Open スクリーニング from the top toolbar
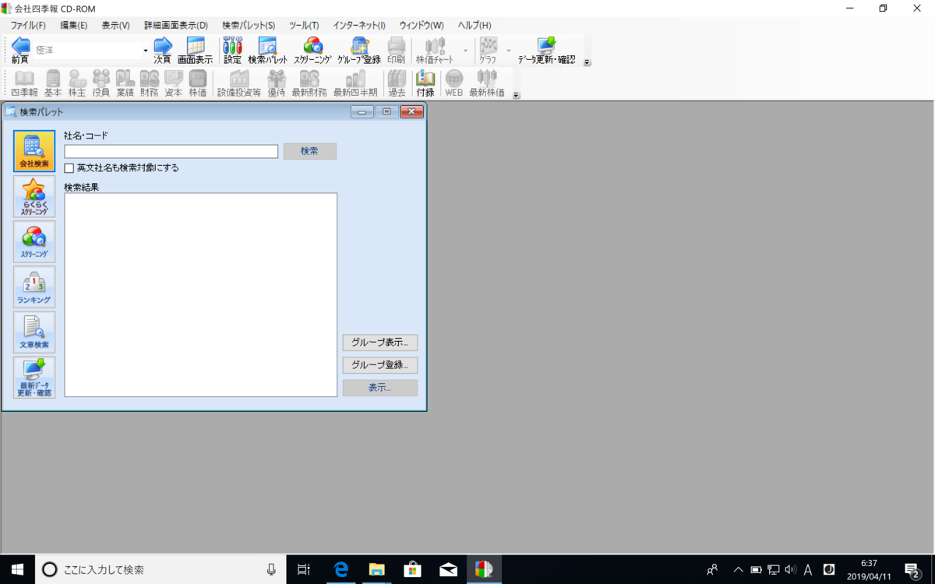The height and width of the screenshot is (584, 935). (x=312, y=50)
